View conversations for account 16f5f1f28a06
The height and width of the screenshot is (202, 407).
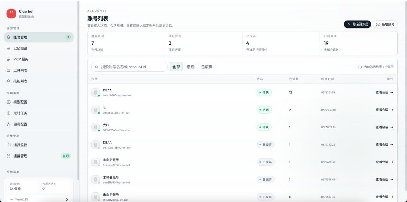click(384, 197)
